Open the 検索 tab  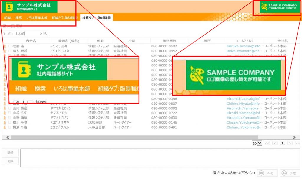click(x=19, y=18)
